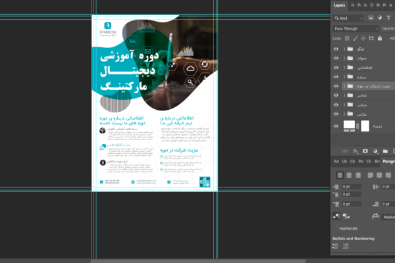Image resolution: width=395 pixels, height=263 pixels.
Task: Lock position move icon in Layers panel
Action: coord(363,39)
